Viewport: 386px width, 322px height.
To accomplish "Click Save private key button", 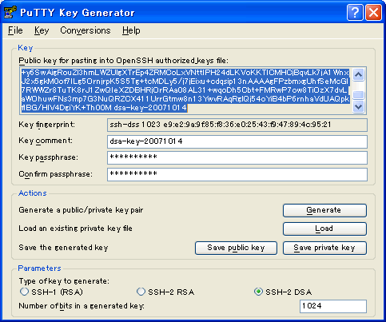I will [x=324, y=248].
